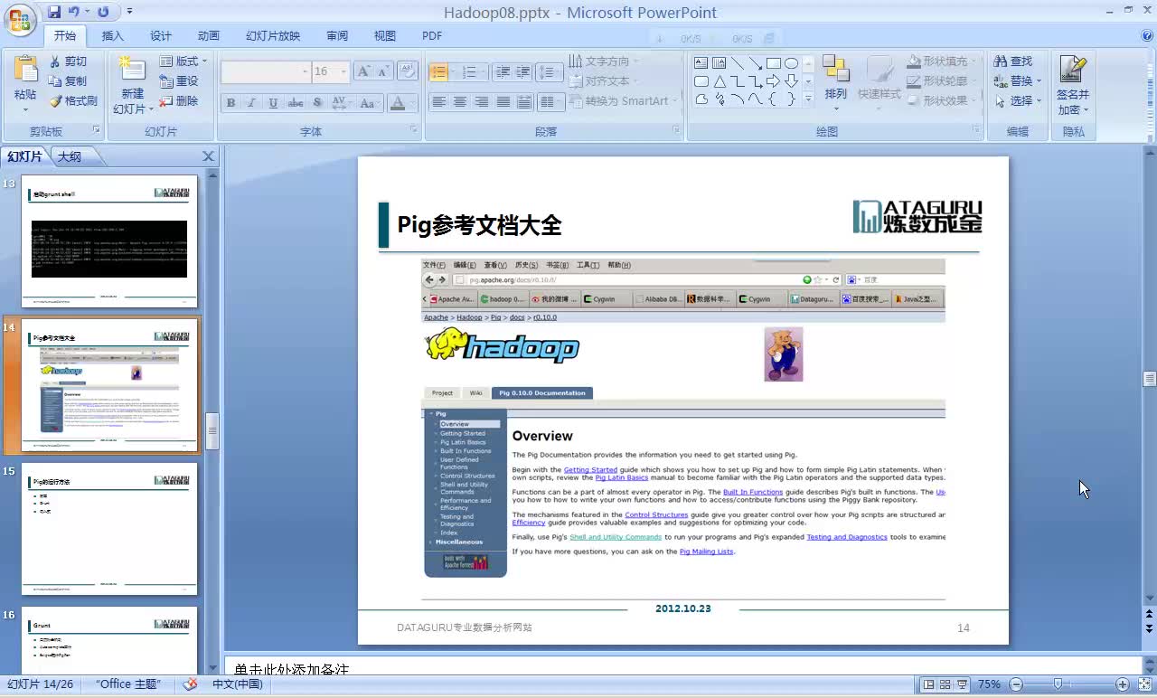Toggle numbered list formatting
The image size is (1157, 698).
[470, 72]
